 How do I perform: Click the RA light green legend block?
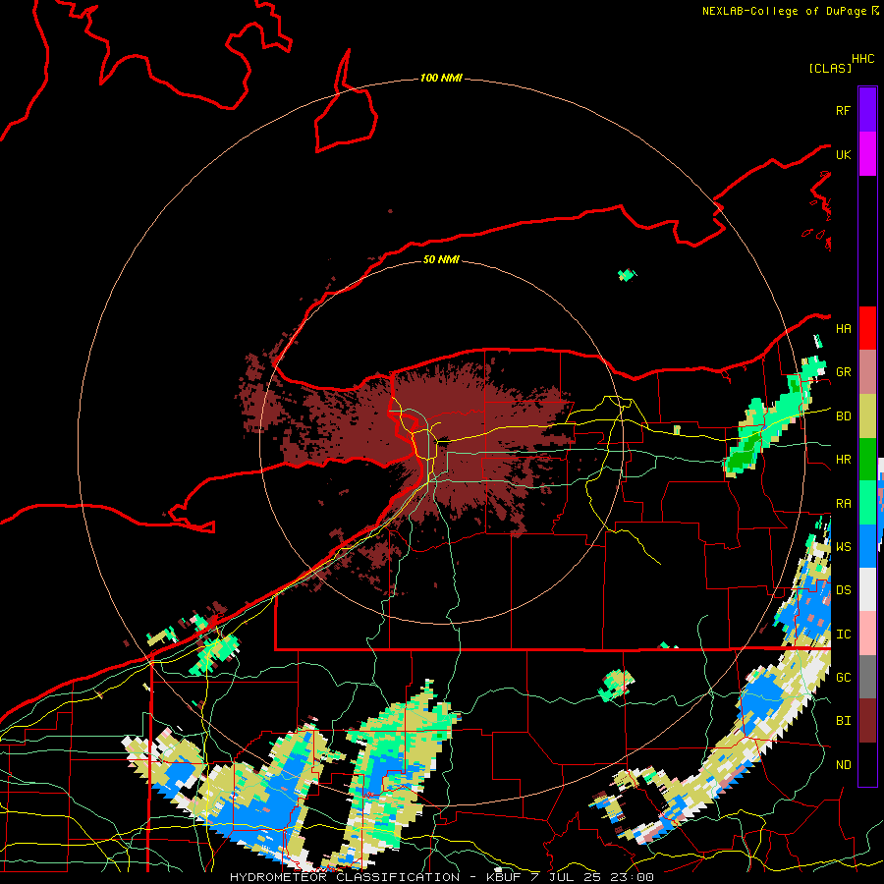point(867,503)
